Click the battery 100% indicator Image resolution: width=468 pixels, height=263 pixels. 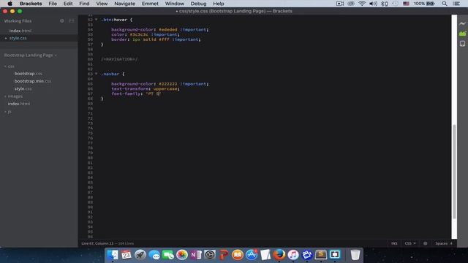[x=424, y=4]
